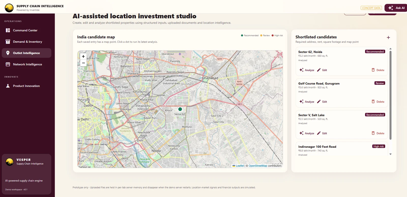Click the sparkle icon for Sector 62, Noida
Image resolution: width=407 pixels, height=197 pixels.
(301, 70)
